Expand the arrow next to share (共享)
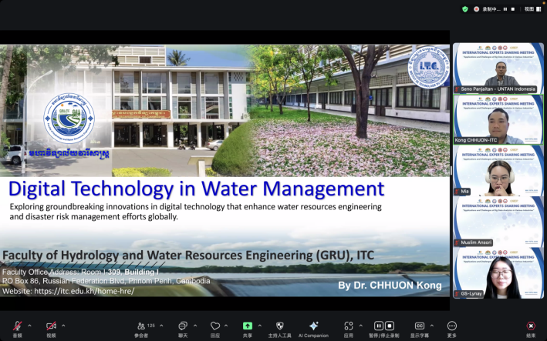547x341 pixels. (259, 325)
